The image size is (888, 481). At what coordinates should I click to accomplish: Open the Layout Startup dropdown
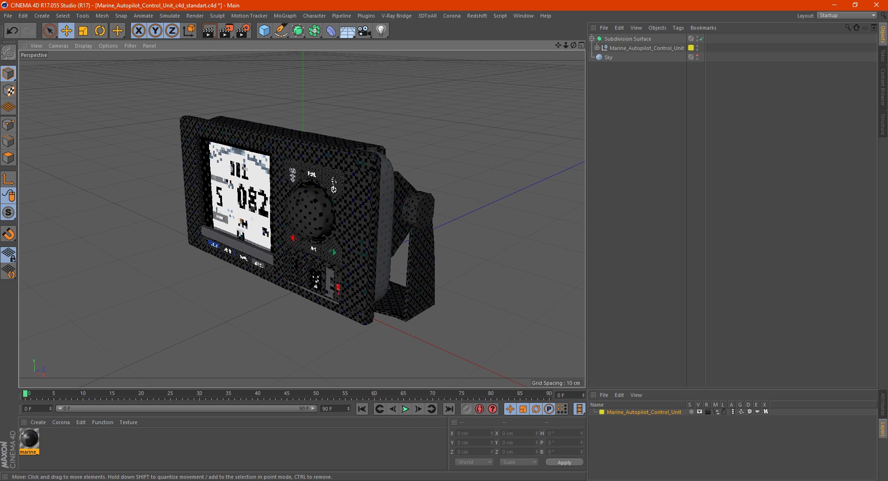(x=847, y=15)
